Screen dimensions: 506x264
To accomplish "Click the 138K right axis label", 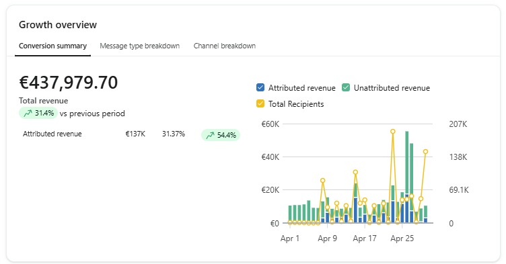I will point(458,157).
